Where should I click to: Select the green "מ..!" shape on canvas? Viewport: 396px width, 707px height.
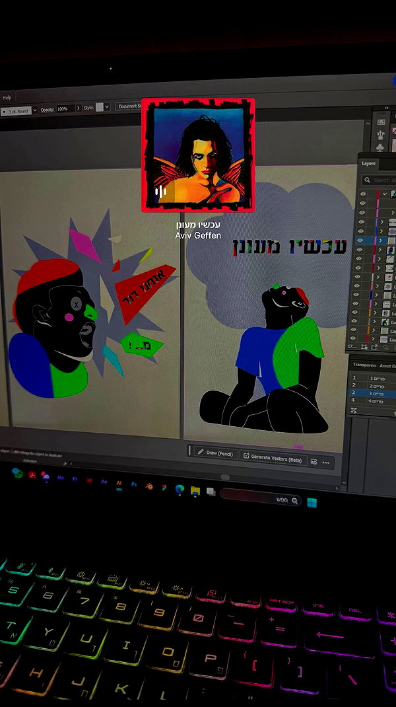(x=142, y=345)
